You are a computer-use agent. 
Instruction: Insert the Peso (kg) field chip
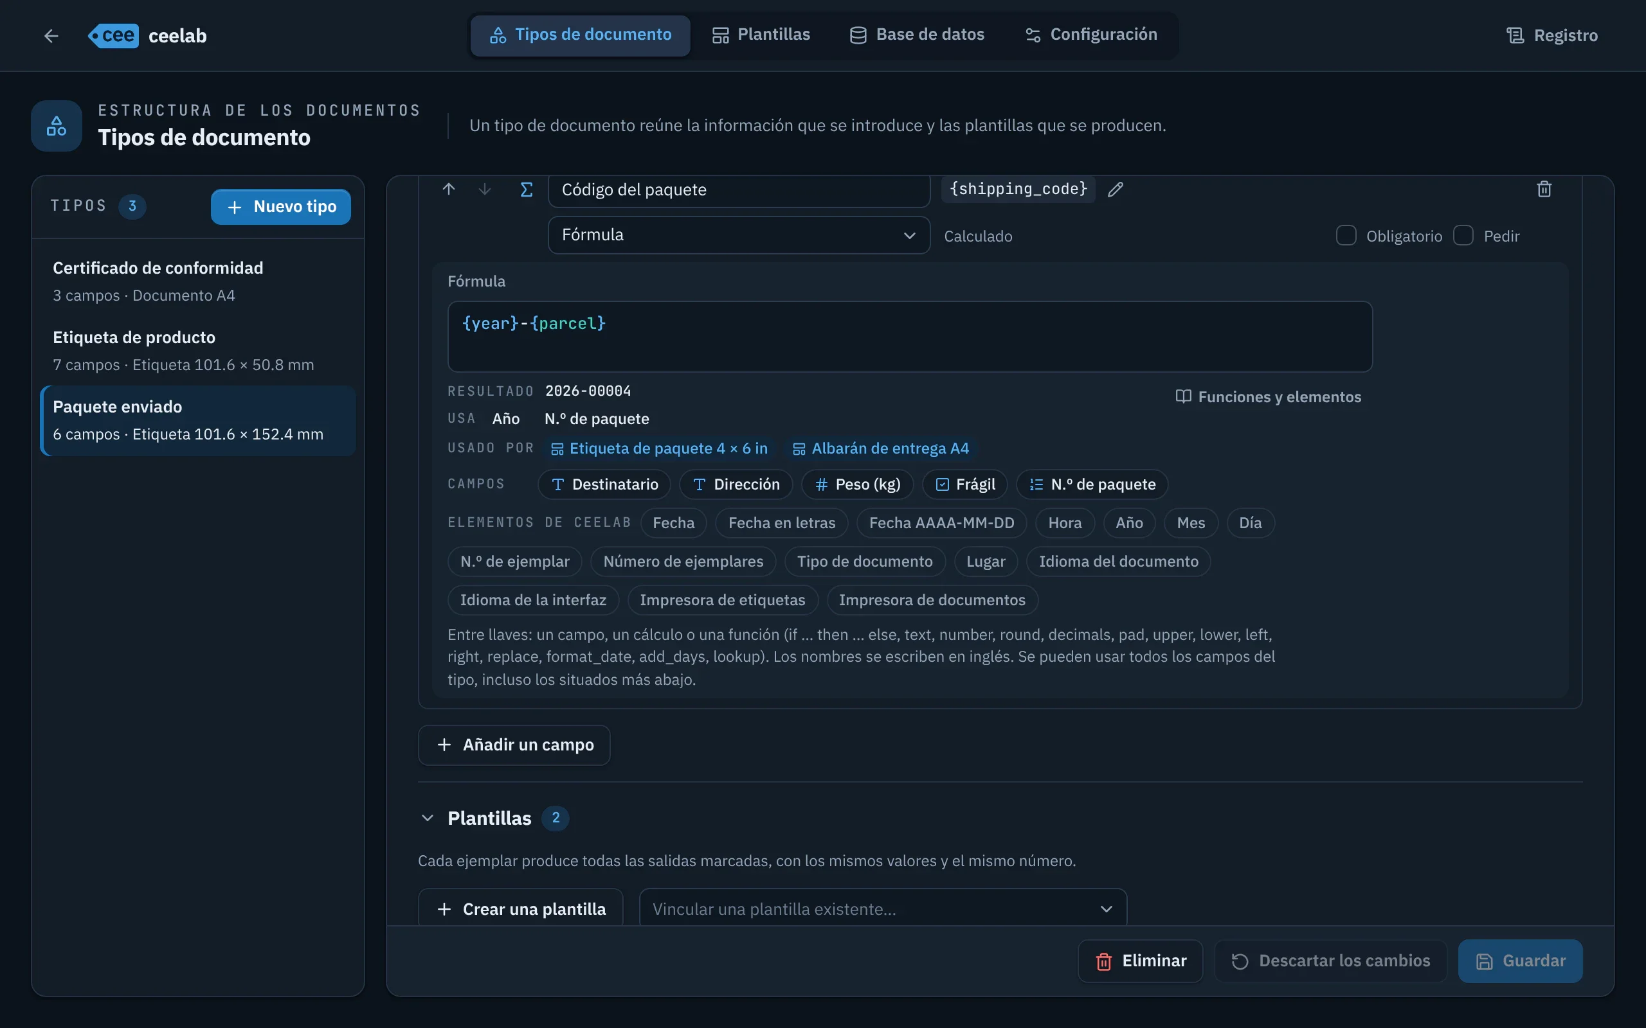pyautogui.click(x=857, y=484)
